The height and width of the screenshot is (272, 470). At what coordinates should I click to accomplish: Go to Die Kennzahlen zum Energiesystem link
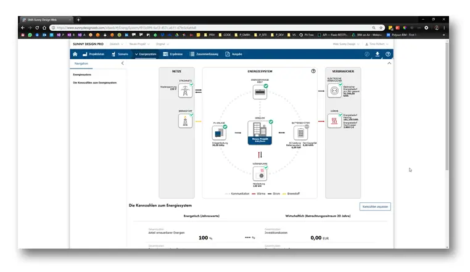tap(95, 83)
